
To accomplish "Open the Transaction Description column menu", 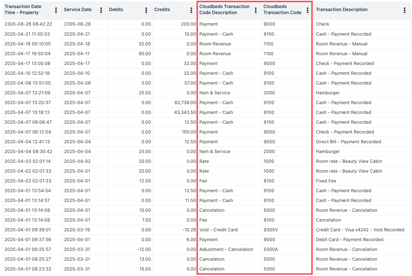I will (404, 10).
